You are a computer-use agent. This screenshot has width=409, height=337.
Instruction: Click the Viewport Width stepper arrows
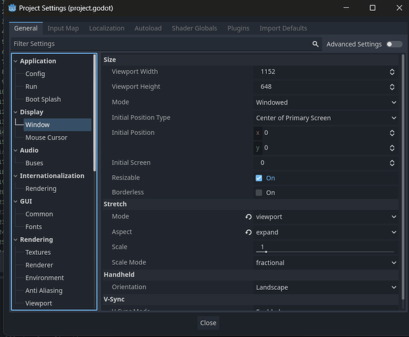tap(392, 72)
